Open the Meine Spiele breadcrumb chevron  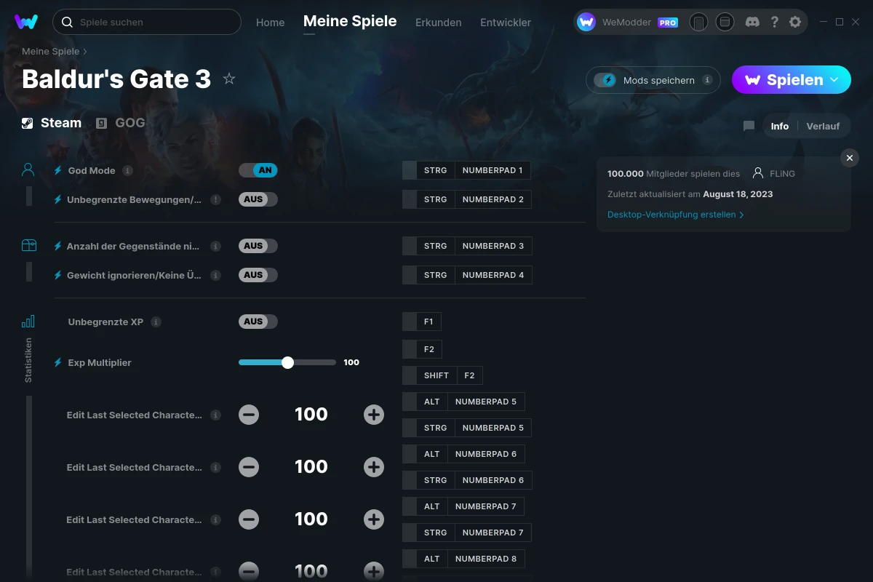point(85,52)
